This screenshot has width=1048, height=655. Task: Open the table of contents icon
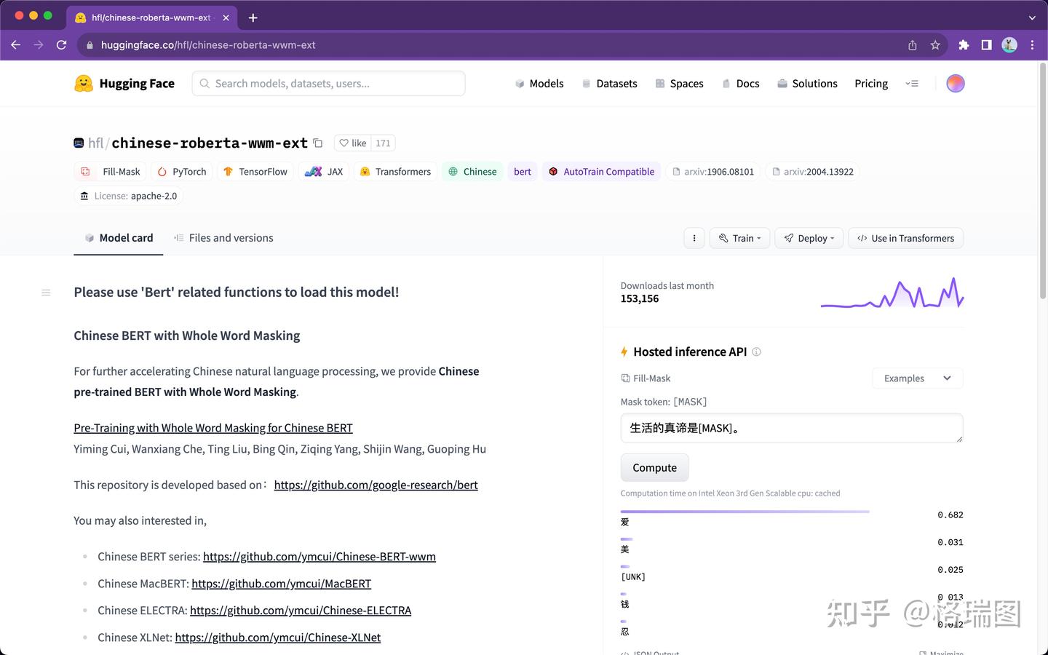tap(46, 293)
